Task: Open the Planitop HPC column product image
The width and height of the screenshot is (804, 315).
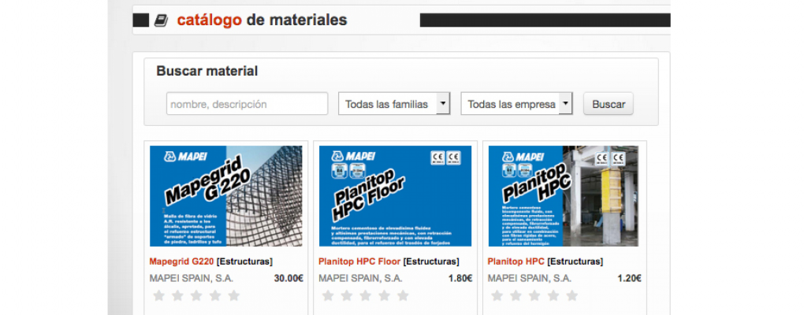Action: point(564,196)
